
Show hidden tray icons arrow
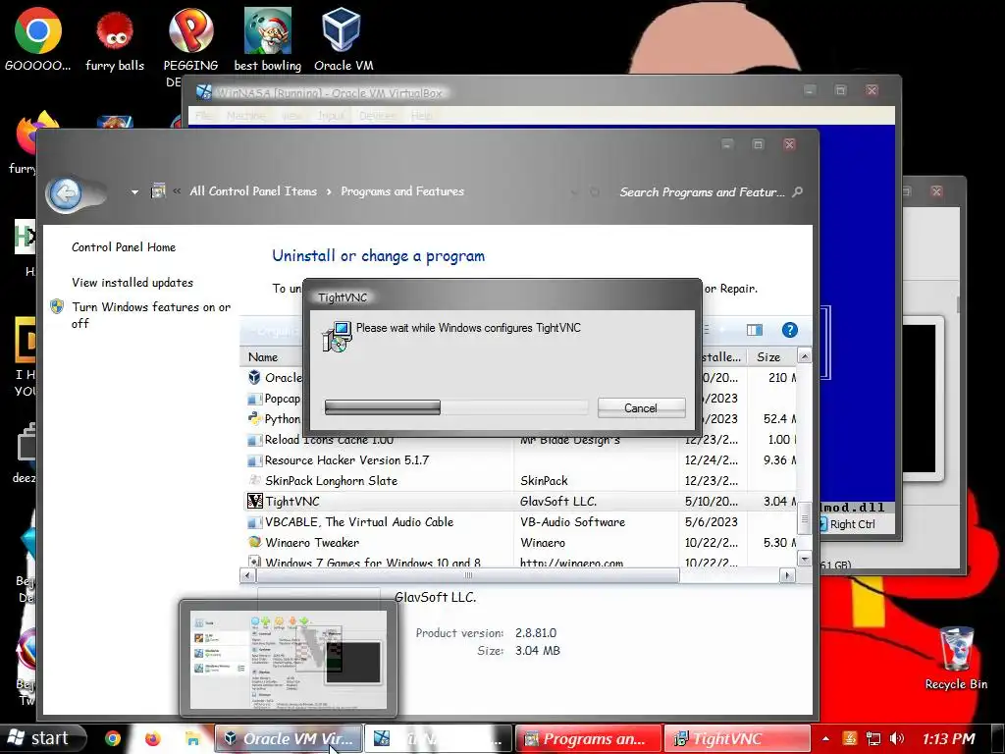coord(826,738)
